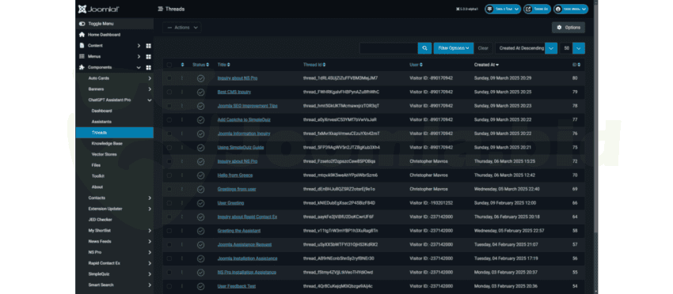Click Clear filter button
Screen dimensions: 673x294
click(483, 48)
